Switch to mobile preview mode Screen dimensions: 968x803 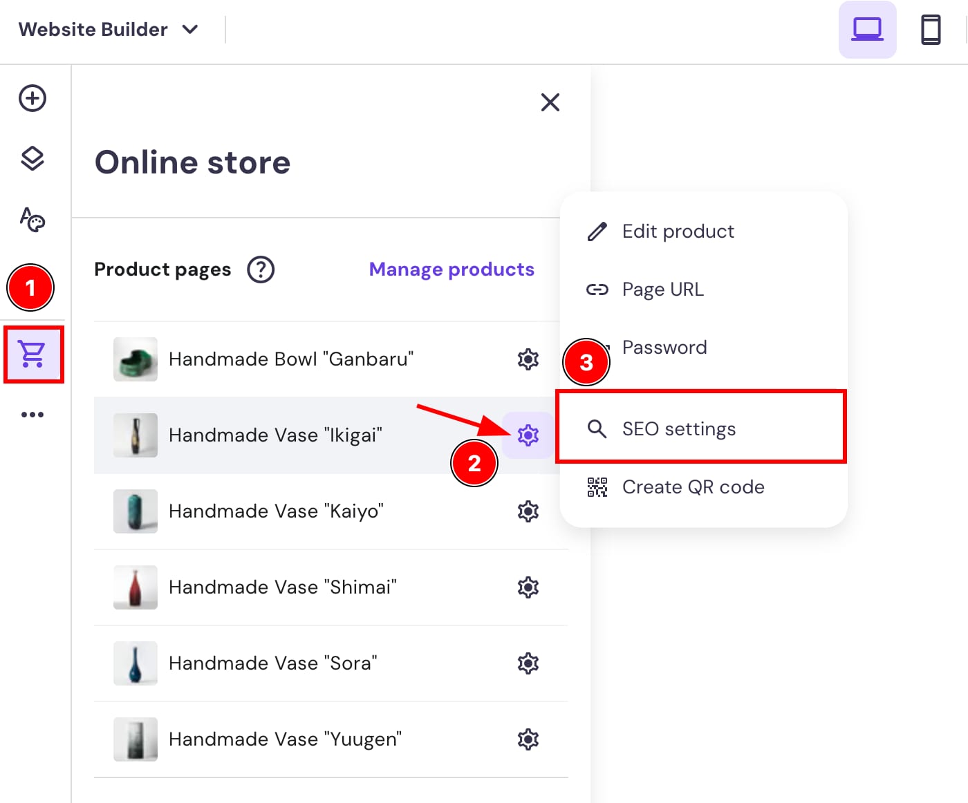point(930,29)
